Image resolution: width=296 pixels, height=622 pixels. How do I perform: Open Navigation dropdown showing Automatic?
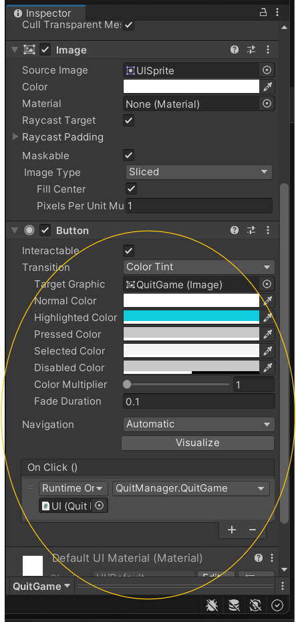coord(199,424)
